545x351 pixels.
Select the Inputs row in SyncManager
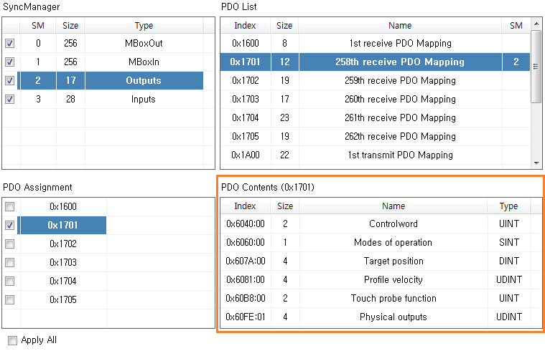144,100
